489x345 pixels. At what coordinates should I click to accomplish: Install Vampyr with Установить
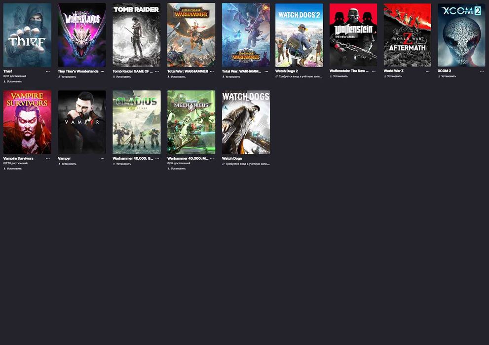point(67,164)
